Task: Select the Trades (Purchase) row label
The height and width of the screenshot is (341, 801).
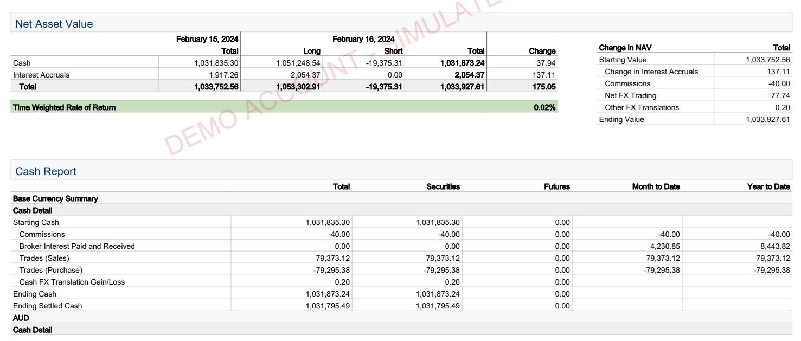Action: [x=51, y=270]
